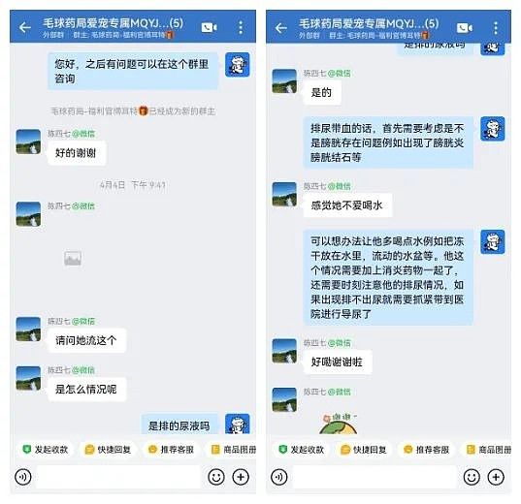This screenshot has width=521, height=504.
Task: Tap the back arrow in right chat
Action: click(x=280, y=28)
